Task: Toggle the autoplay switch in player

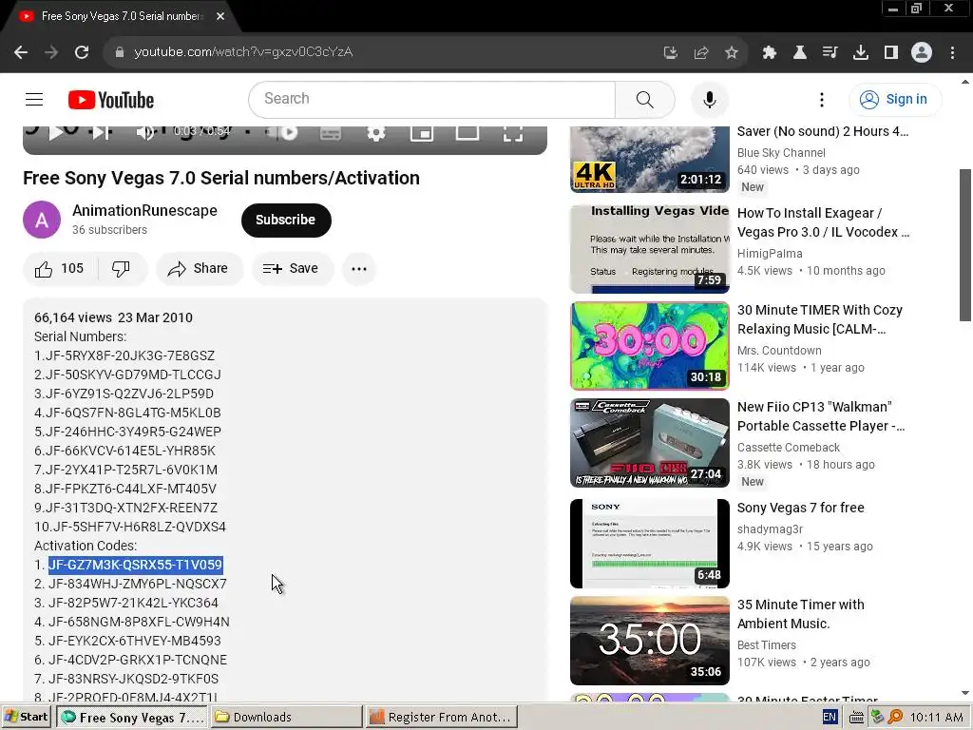Action: point(283,132)
